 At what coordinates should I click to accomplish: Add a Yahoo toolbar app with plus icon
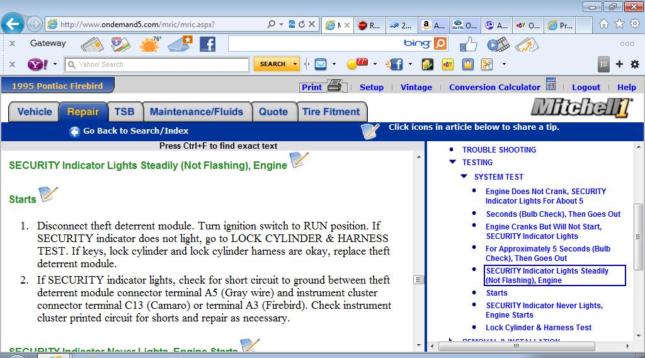[x=619, y=64]
